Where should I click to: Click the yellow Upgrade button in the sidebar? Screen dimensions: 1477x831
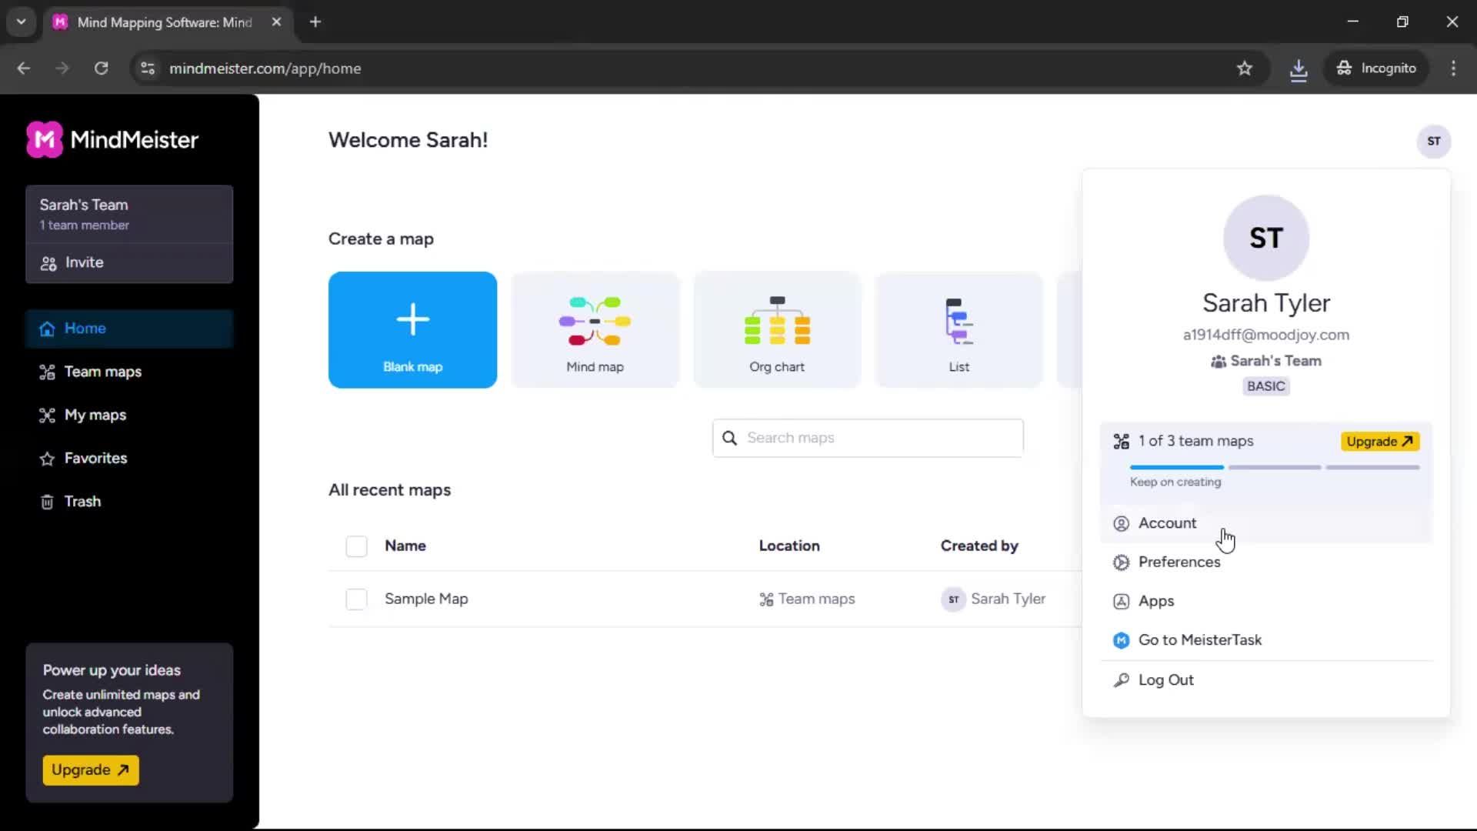click(x=90, y=769)
